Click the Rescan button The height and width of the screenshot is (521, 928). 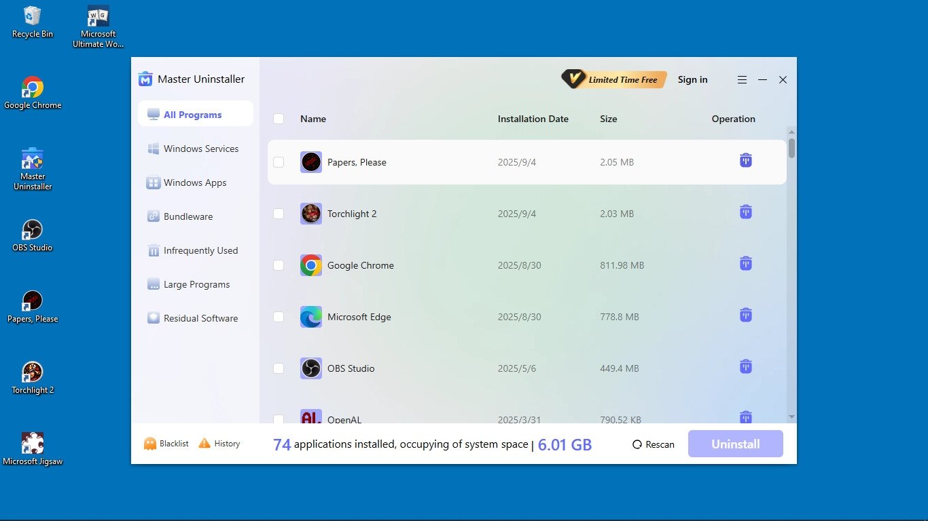(x=654, y=444)
